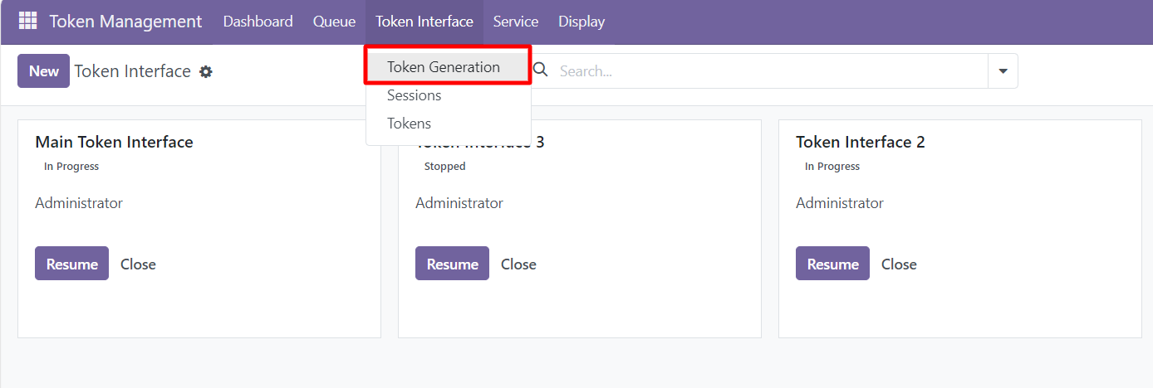
Task: Go to the Queue menu
Action: 334,22
